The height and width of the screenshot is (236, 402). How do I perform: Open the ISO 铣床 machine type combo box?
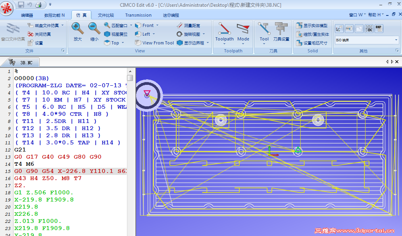367,40
